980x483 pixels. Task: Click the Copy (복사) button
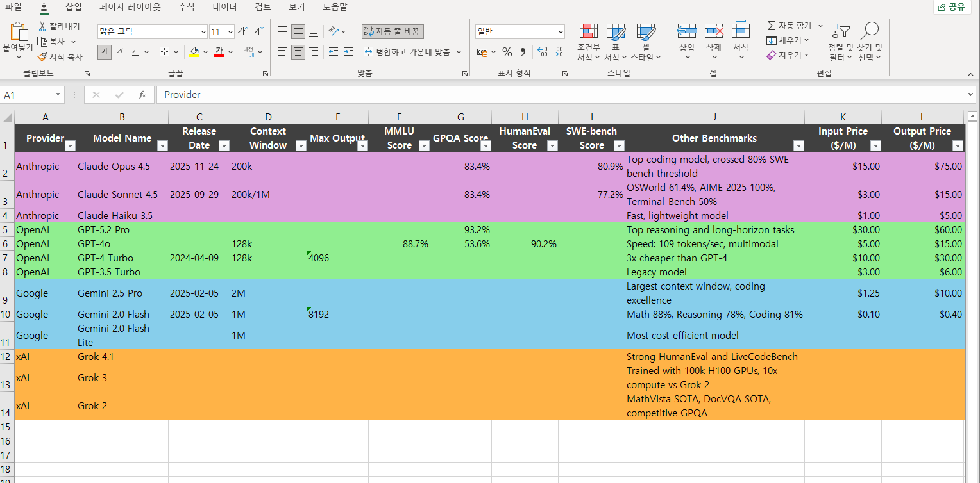coord(51,42)
